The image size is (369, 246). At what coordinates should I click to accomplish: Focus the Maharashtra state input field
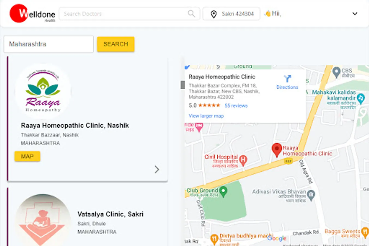pos(49,44)
